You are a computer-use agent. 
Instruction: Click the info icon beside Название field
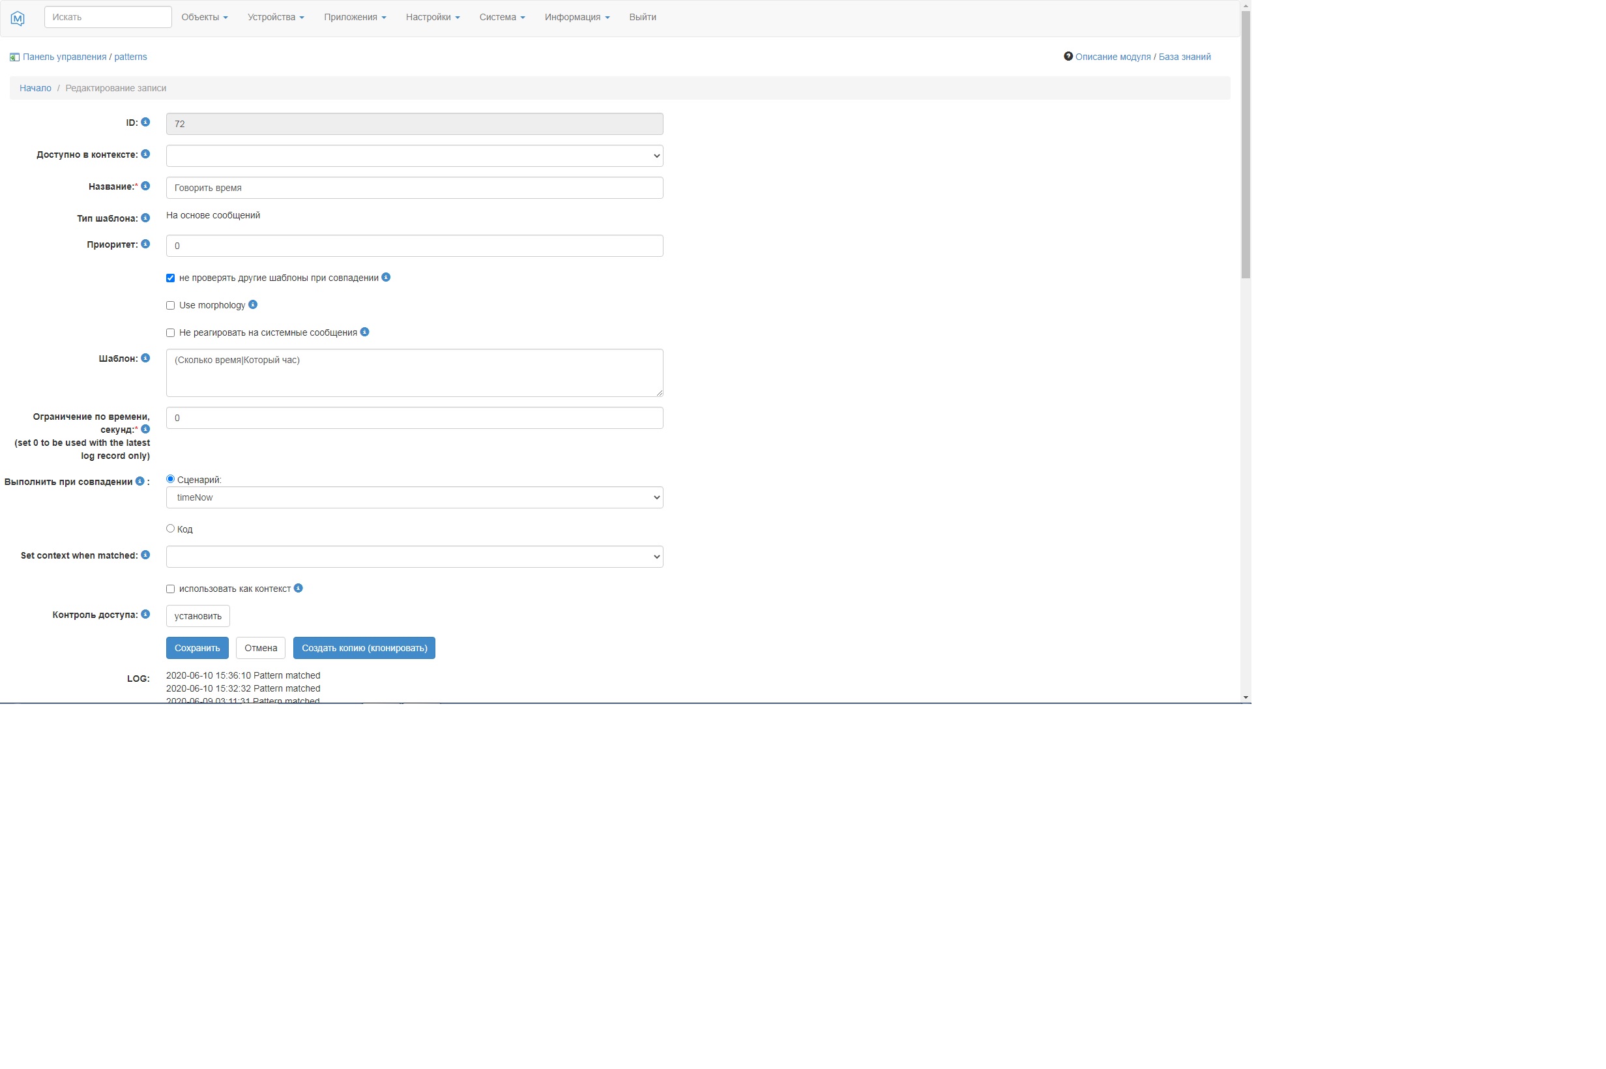click(145, 185)
